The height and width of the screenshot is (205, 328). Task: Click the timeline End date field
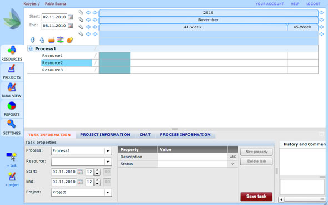[54, 26]
